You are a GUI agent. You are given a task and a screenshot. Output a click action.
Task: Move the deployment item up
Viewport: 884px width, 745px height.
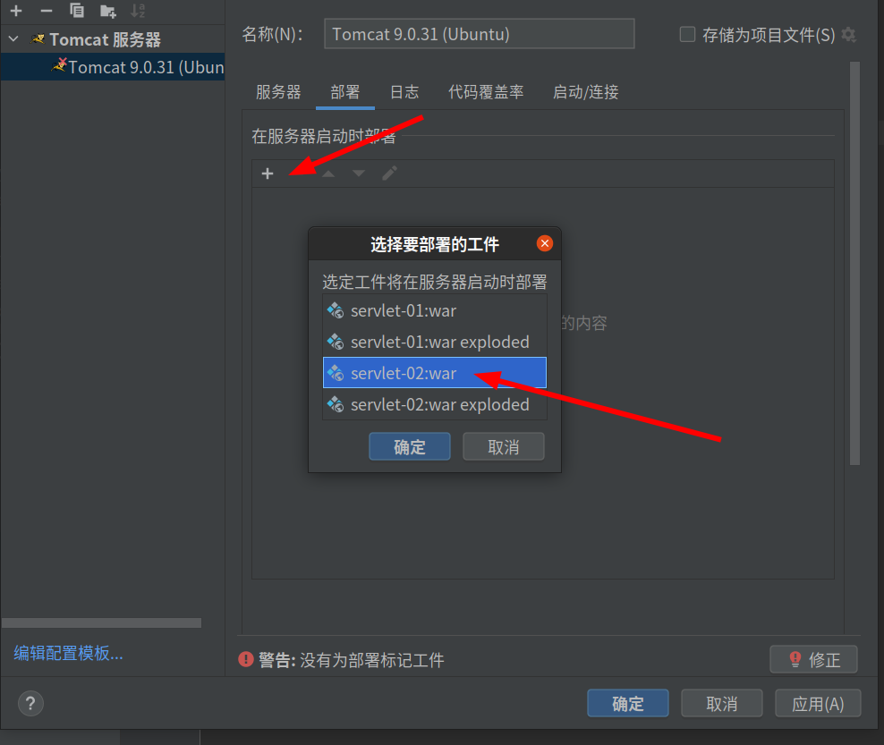(328, 174)
